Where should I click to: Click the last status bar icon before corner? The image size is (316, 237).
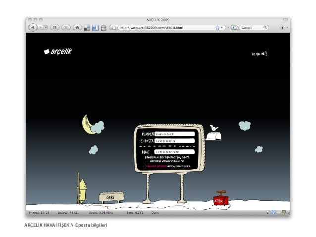284,212
